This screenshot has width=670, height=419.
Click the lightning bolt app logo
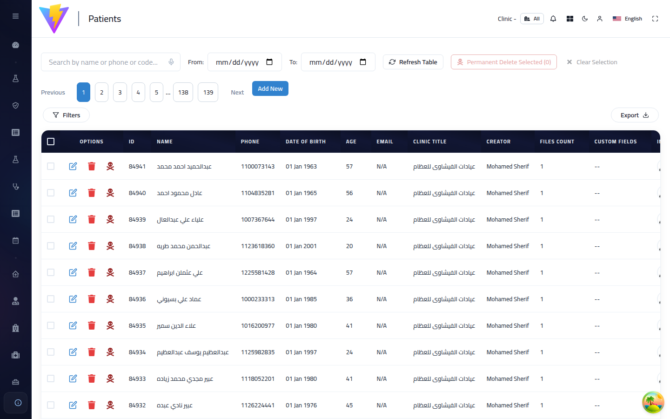tap(54, 19)
